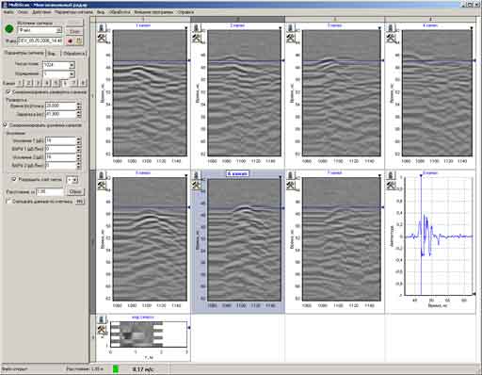Click the crossed-tools icon in channel 5 panel
The image size is (482, 375).
[102, 186]
